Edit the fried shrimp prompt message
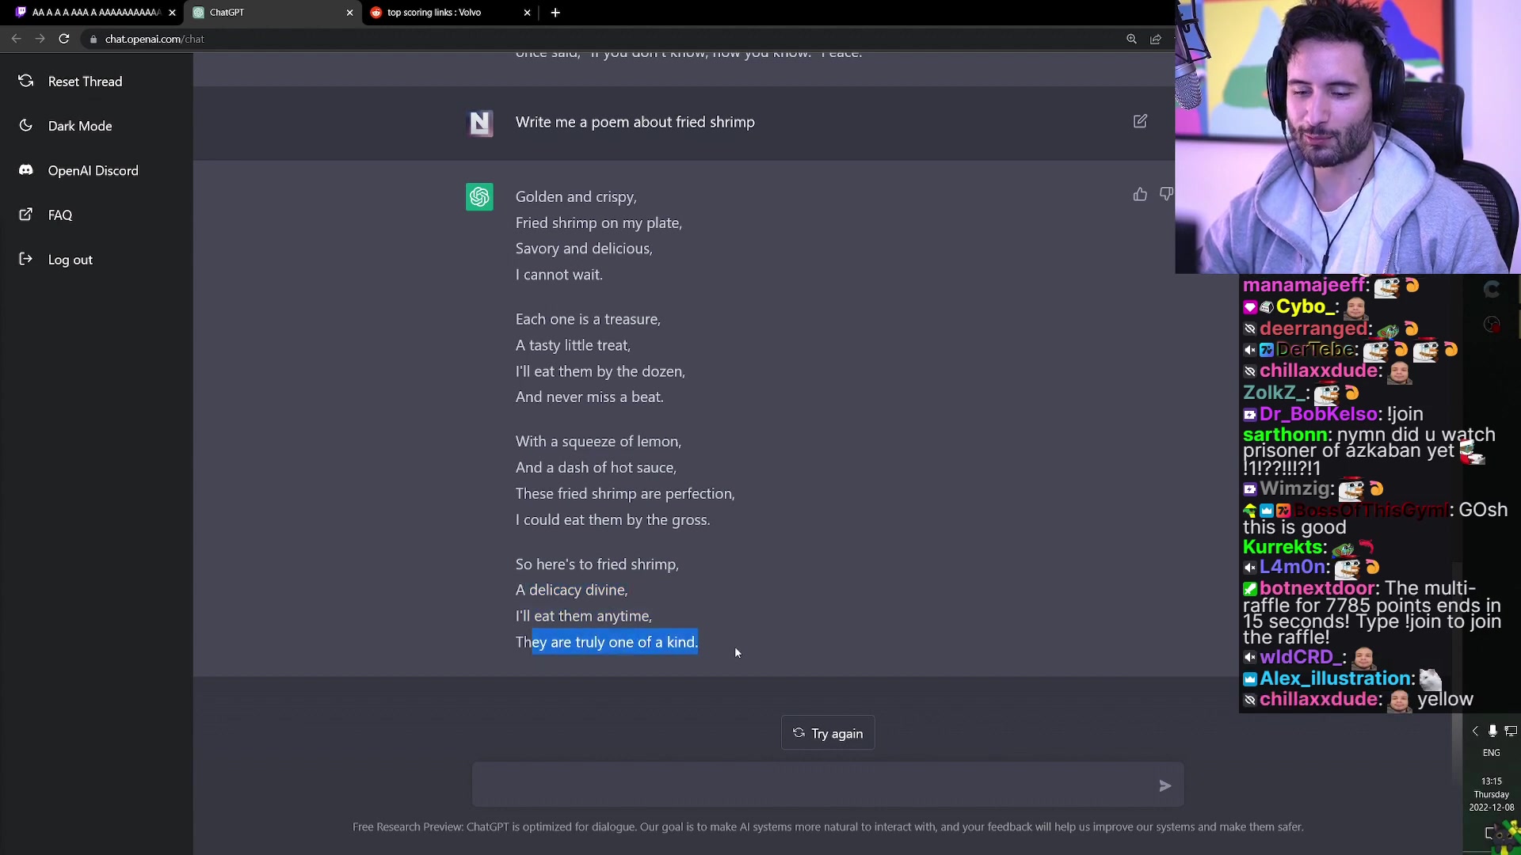This screenshot has width=1521, height=855. (x=1140, y=121)
